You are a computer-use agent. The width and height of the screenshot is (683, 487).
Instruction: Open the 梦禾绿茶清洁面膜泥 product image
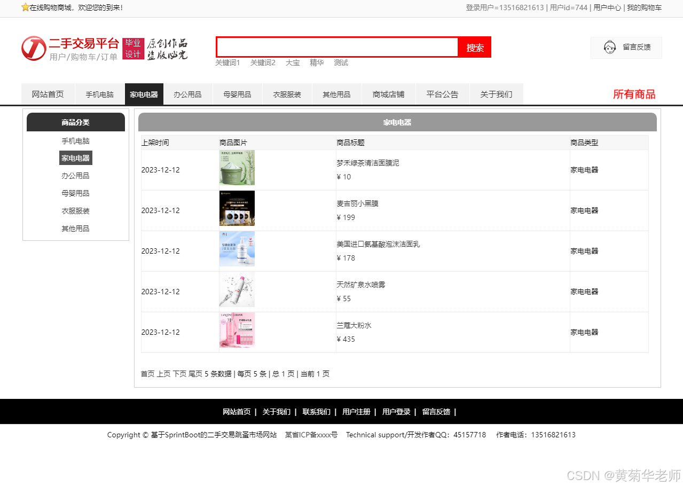pos(237,168)
